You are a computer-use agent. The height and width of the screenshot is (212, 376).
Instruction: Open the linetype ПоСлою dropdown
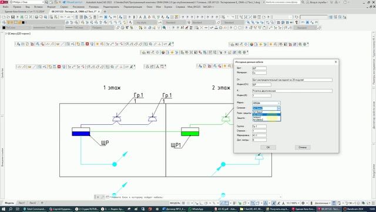pyautogui.click(x=48, y=28)
